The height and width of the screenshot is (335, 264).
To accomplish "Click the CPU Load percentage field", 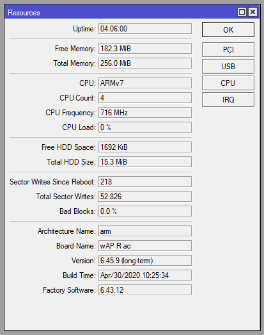I will pos(145,127).
